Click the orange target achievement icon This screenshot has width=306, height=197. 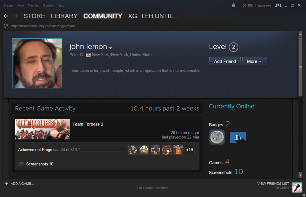coord(144,150)
